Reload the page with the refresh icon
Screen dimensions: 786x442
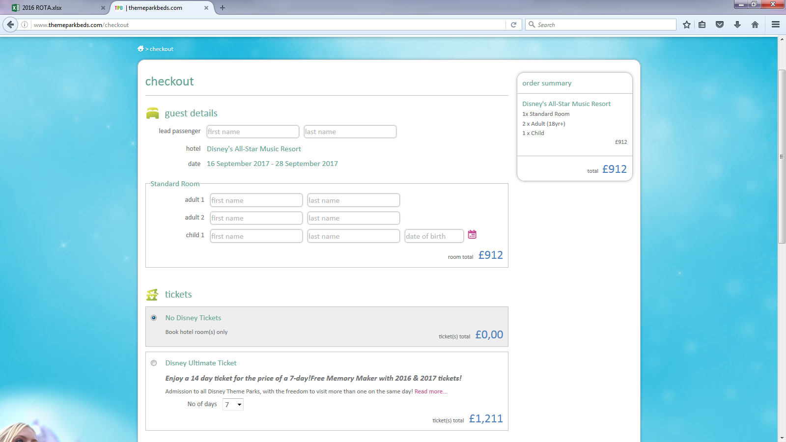tap(514, 25)
